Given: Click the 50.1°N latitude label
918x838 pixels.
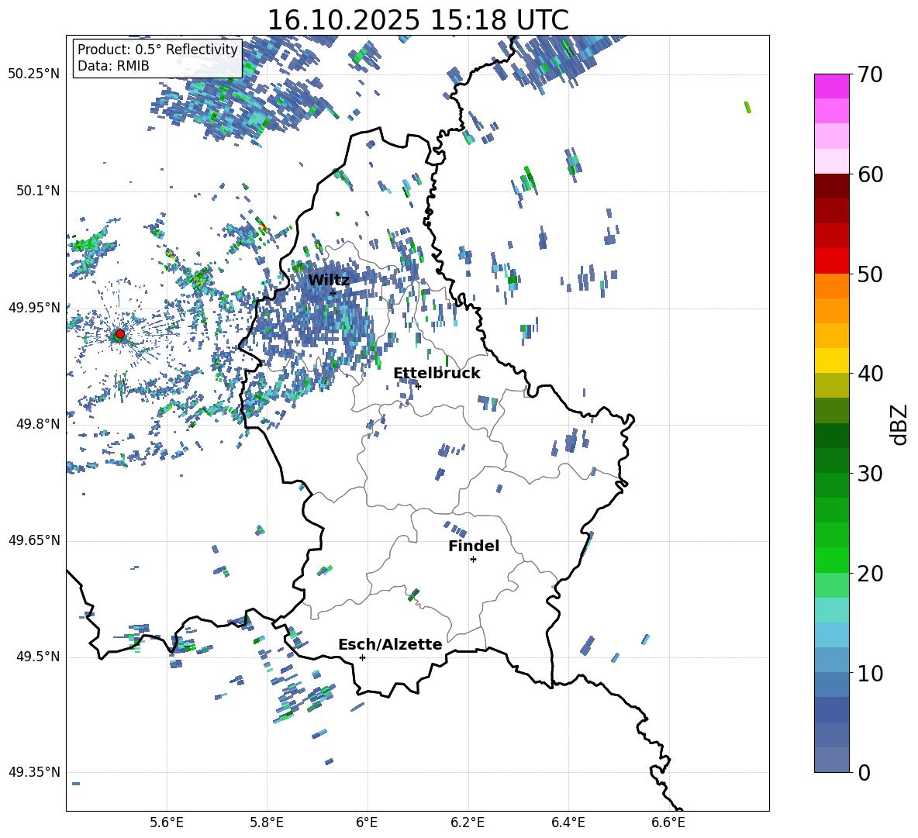Looking at the screenshot, I should tap(38, 191).
